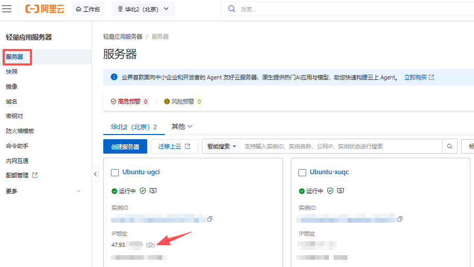Click the remote connect monitor icon on Ubuntu-ugci

153,191
